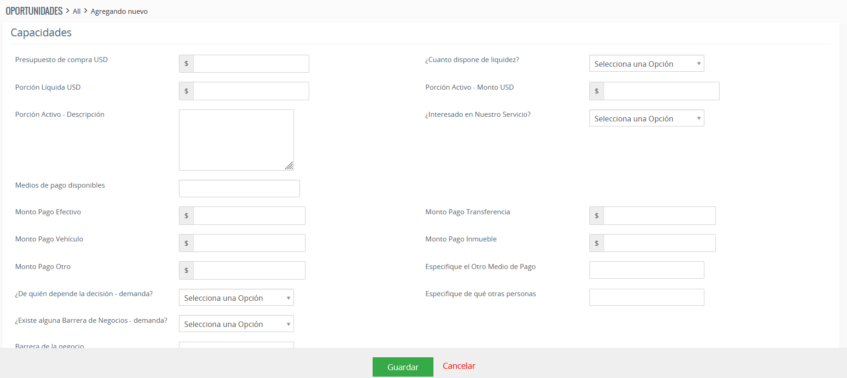Click the dollar sign beside Monto Pago Otro
The width and height of the screenshot is (847, 378).
pyautogui.click(x=186, y=270)
